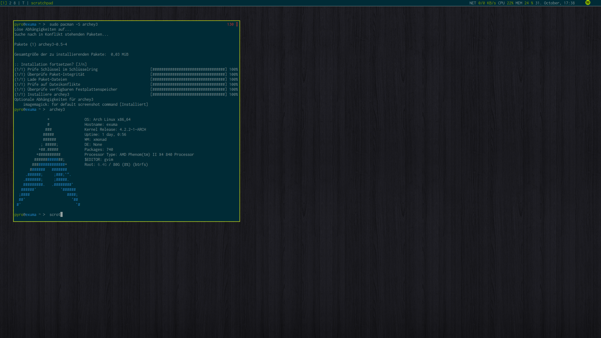Click the red exit-code indicator in terminal
601x338 pixels.
pos(230,24)
